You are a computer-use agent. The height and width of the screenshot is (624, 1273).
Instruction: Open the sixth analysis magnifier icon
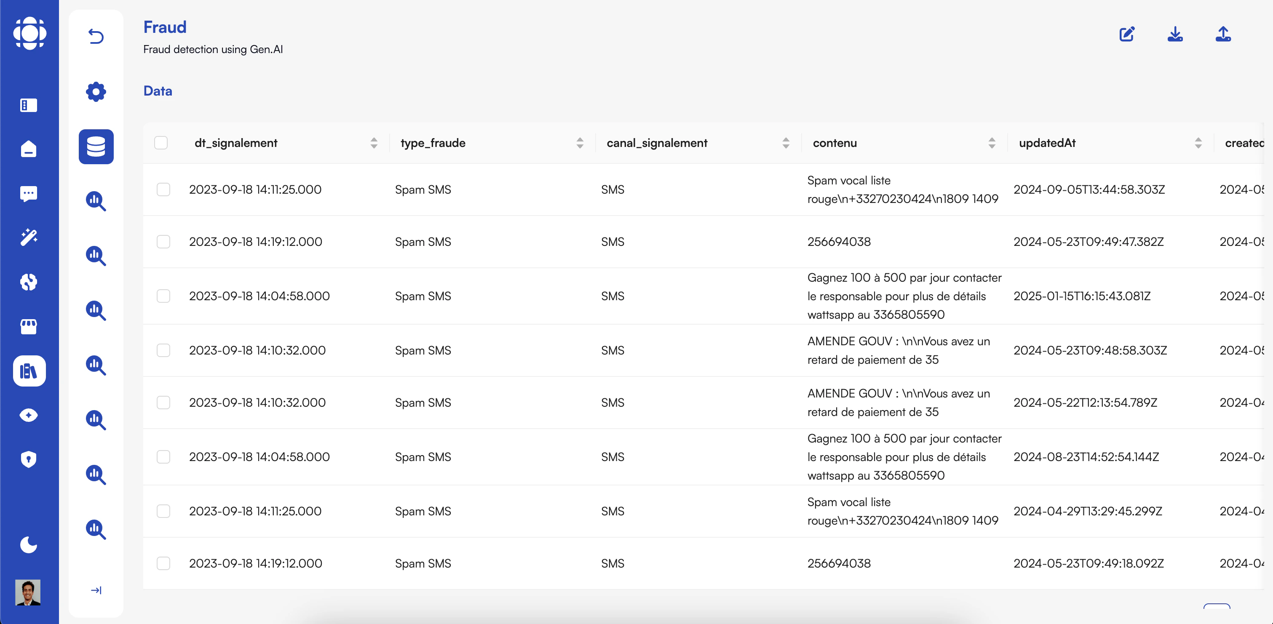coord(96,475)
